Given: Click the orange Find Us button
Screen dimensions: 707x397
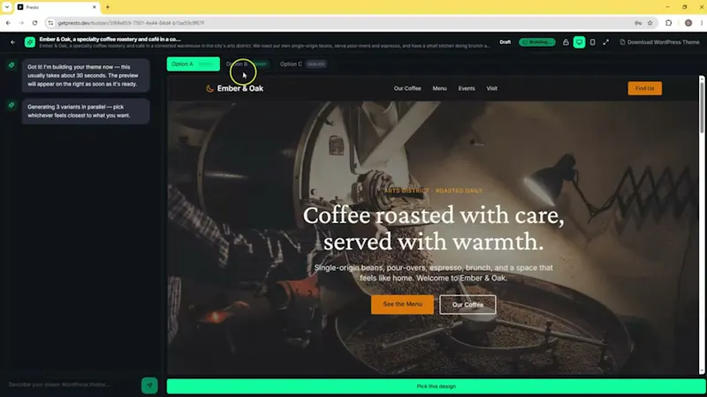Looking at the screenshot, I should click(x=645, y=89).
